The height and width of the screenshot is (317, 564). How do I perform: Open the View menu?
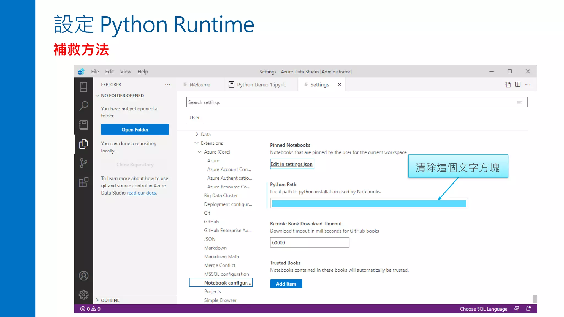click(126, 72)
